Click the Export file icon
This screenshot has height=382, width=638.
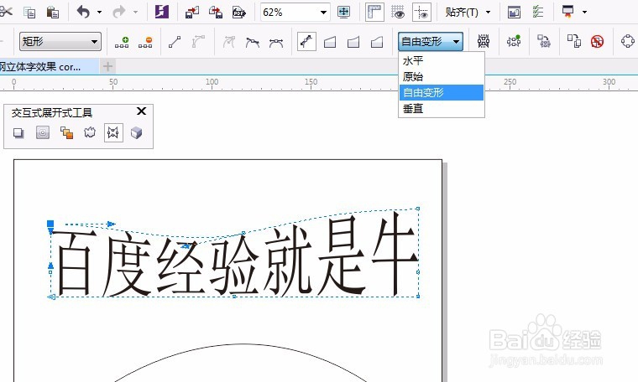(x=216, y=13)
